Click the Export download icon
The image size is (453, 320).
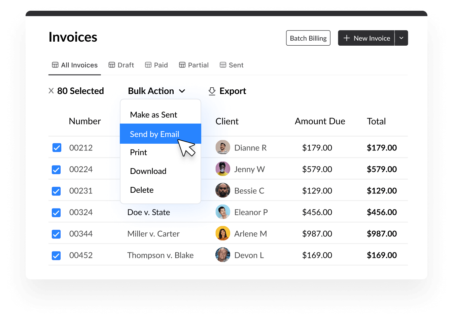point(212,91)
